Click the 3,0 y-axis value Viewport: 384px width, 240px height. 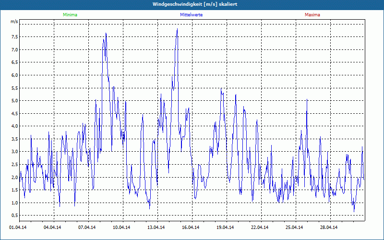coord(15,152)
